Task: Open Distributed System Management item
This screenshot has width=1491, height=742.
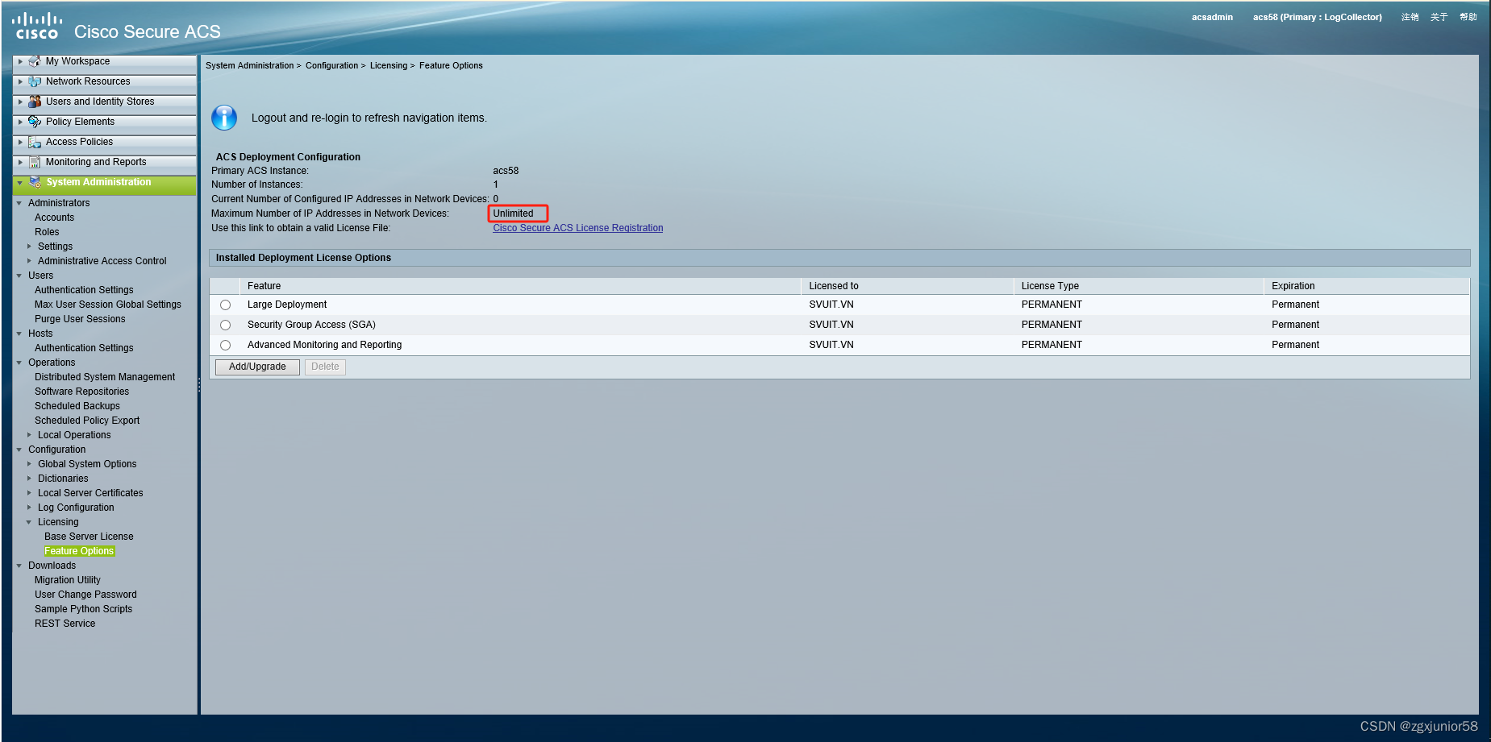Action: point(105,377)
